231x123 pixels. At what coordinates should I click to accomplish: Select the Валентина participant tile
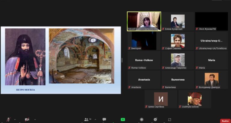(x=178, y=79)
